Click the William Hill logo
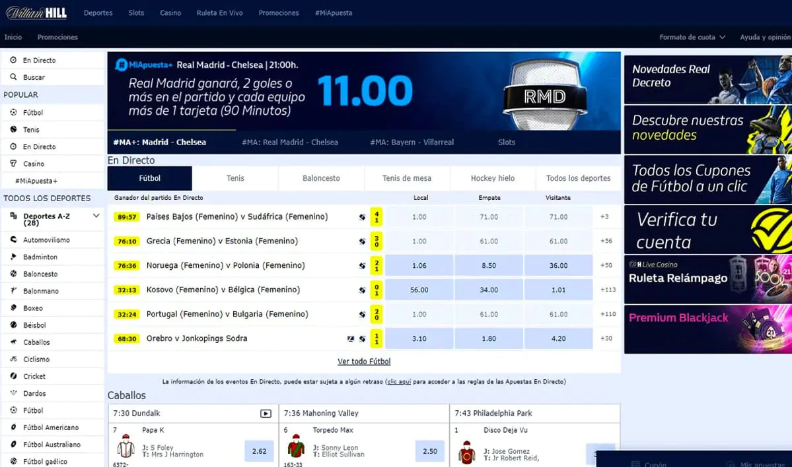 [x=36, y=13]
